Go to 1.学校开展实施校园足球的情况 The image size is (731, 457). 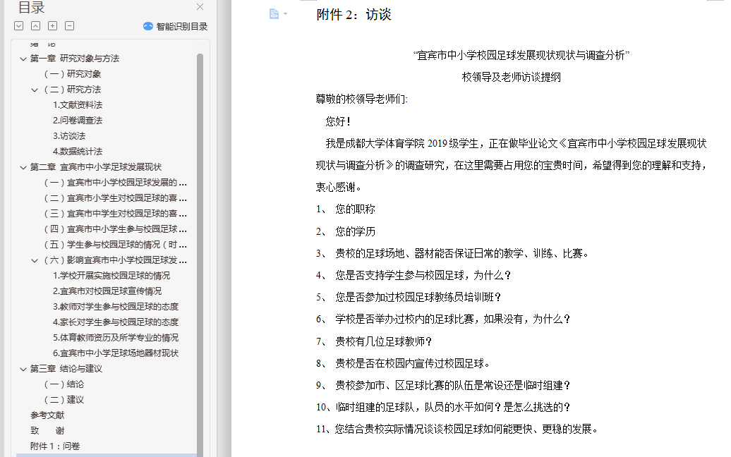point(111,276)
